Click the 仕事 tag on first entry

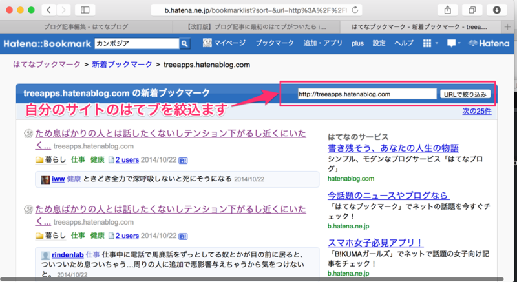(x=78, y=160)
